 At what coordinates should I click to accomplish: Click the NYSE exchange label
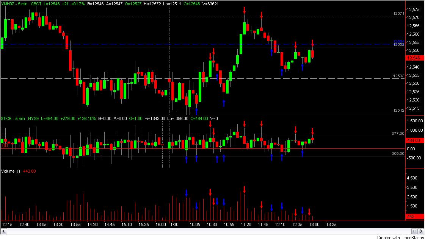(x=34, y=118)
